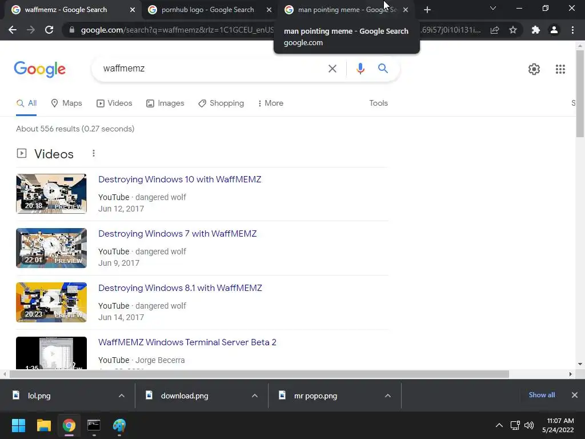Open the Windows Start menu
Viewport: 585px width, 439px height.
pos(18,425)
